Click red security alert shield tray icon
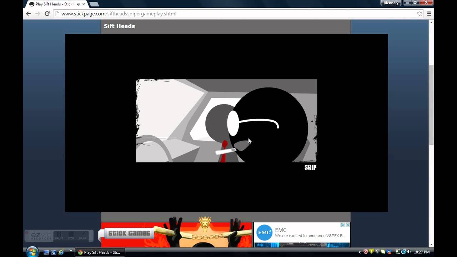Viewport: 457px width, 257px height. (x=366, y=252)
